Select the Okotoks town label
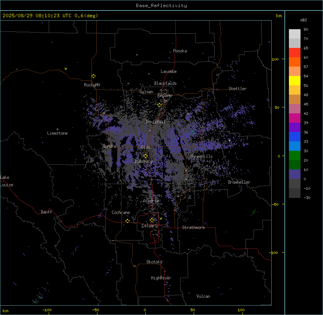The width and height of the screenshot is (323, 315). click(154, 262)
